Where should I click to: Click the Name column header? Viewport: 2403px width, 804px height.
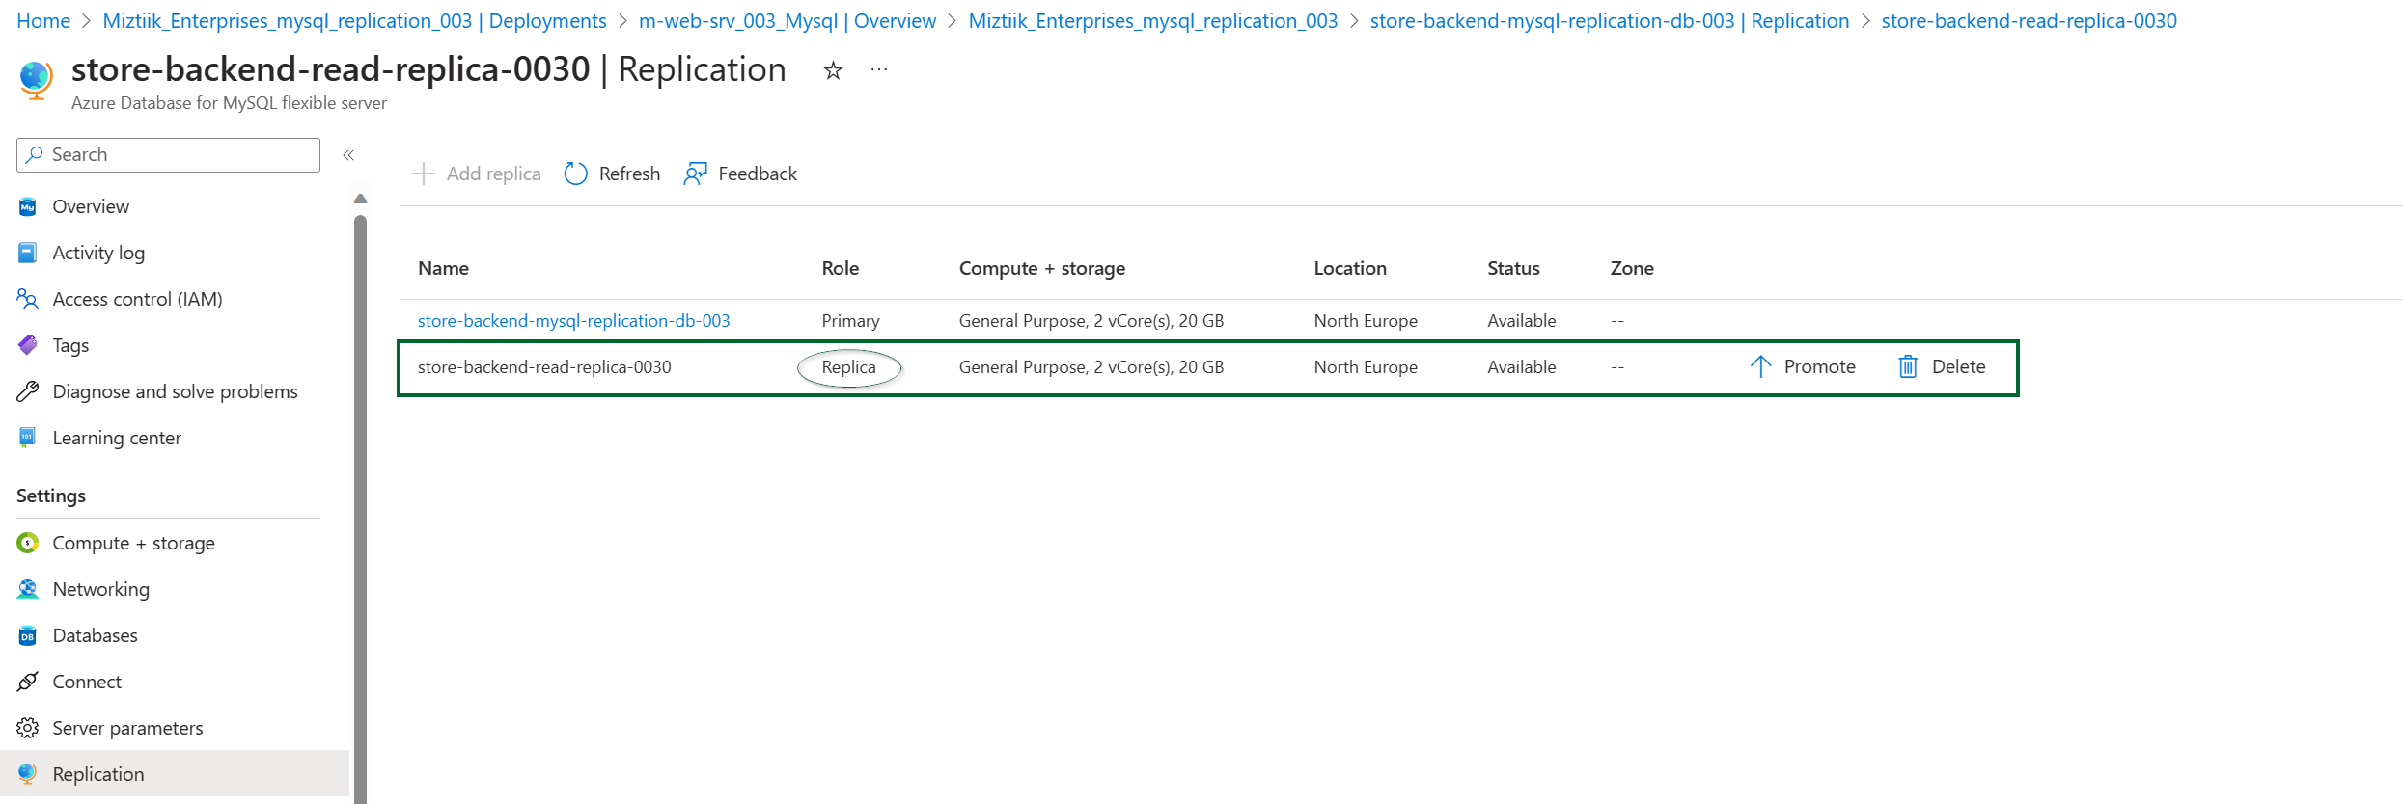click(x=443, y=268)
